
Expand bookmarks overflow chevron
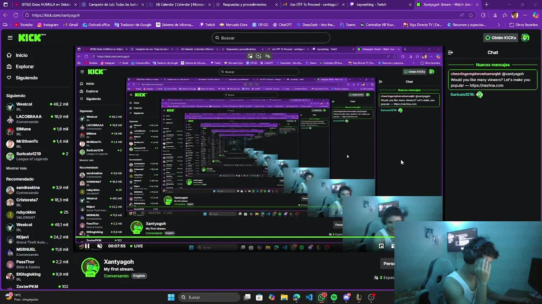(x=499, y=25)
